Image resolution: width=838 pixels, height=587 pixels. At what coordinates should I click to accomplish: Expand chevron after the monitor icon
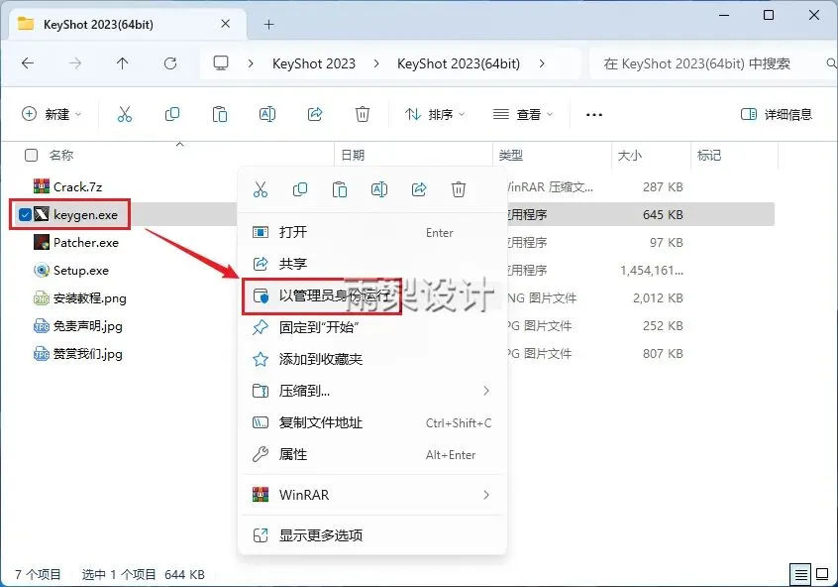pos(251,63)
